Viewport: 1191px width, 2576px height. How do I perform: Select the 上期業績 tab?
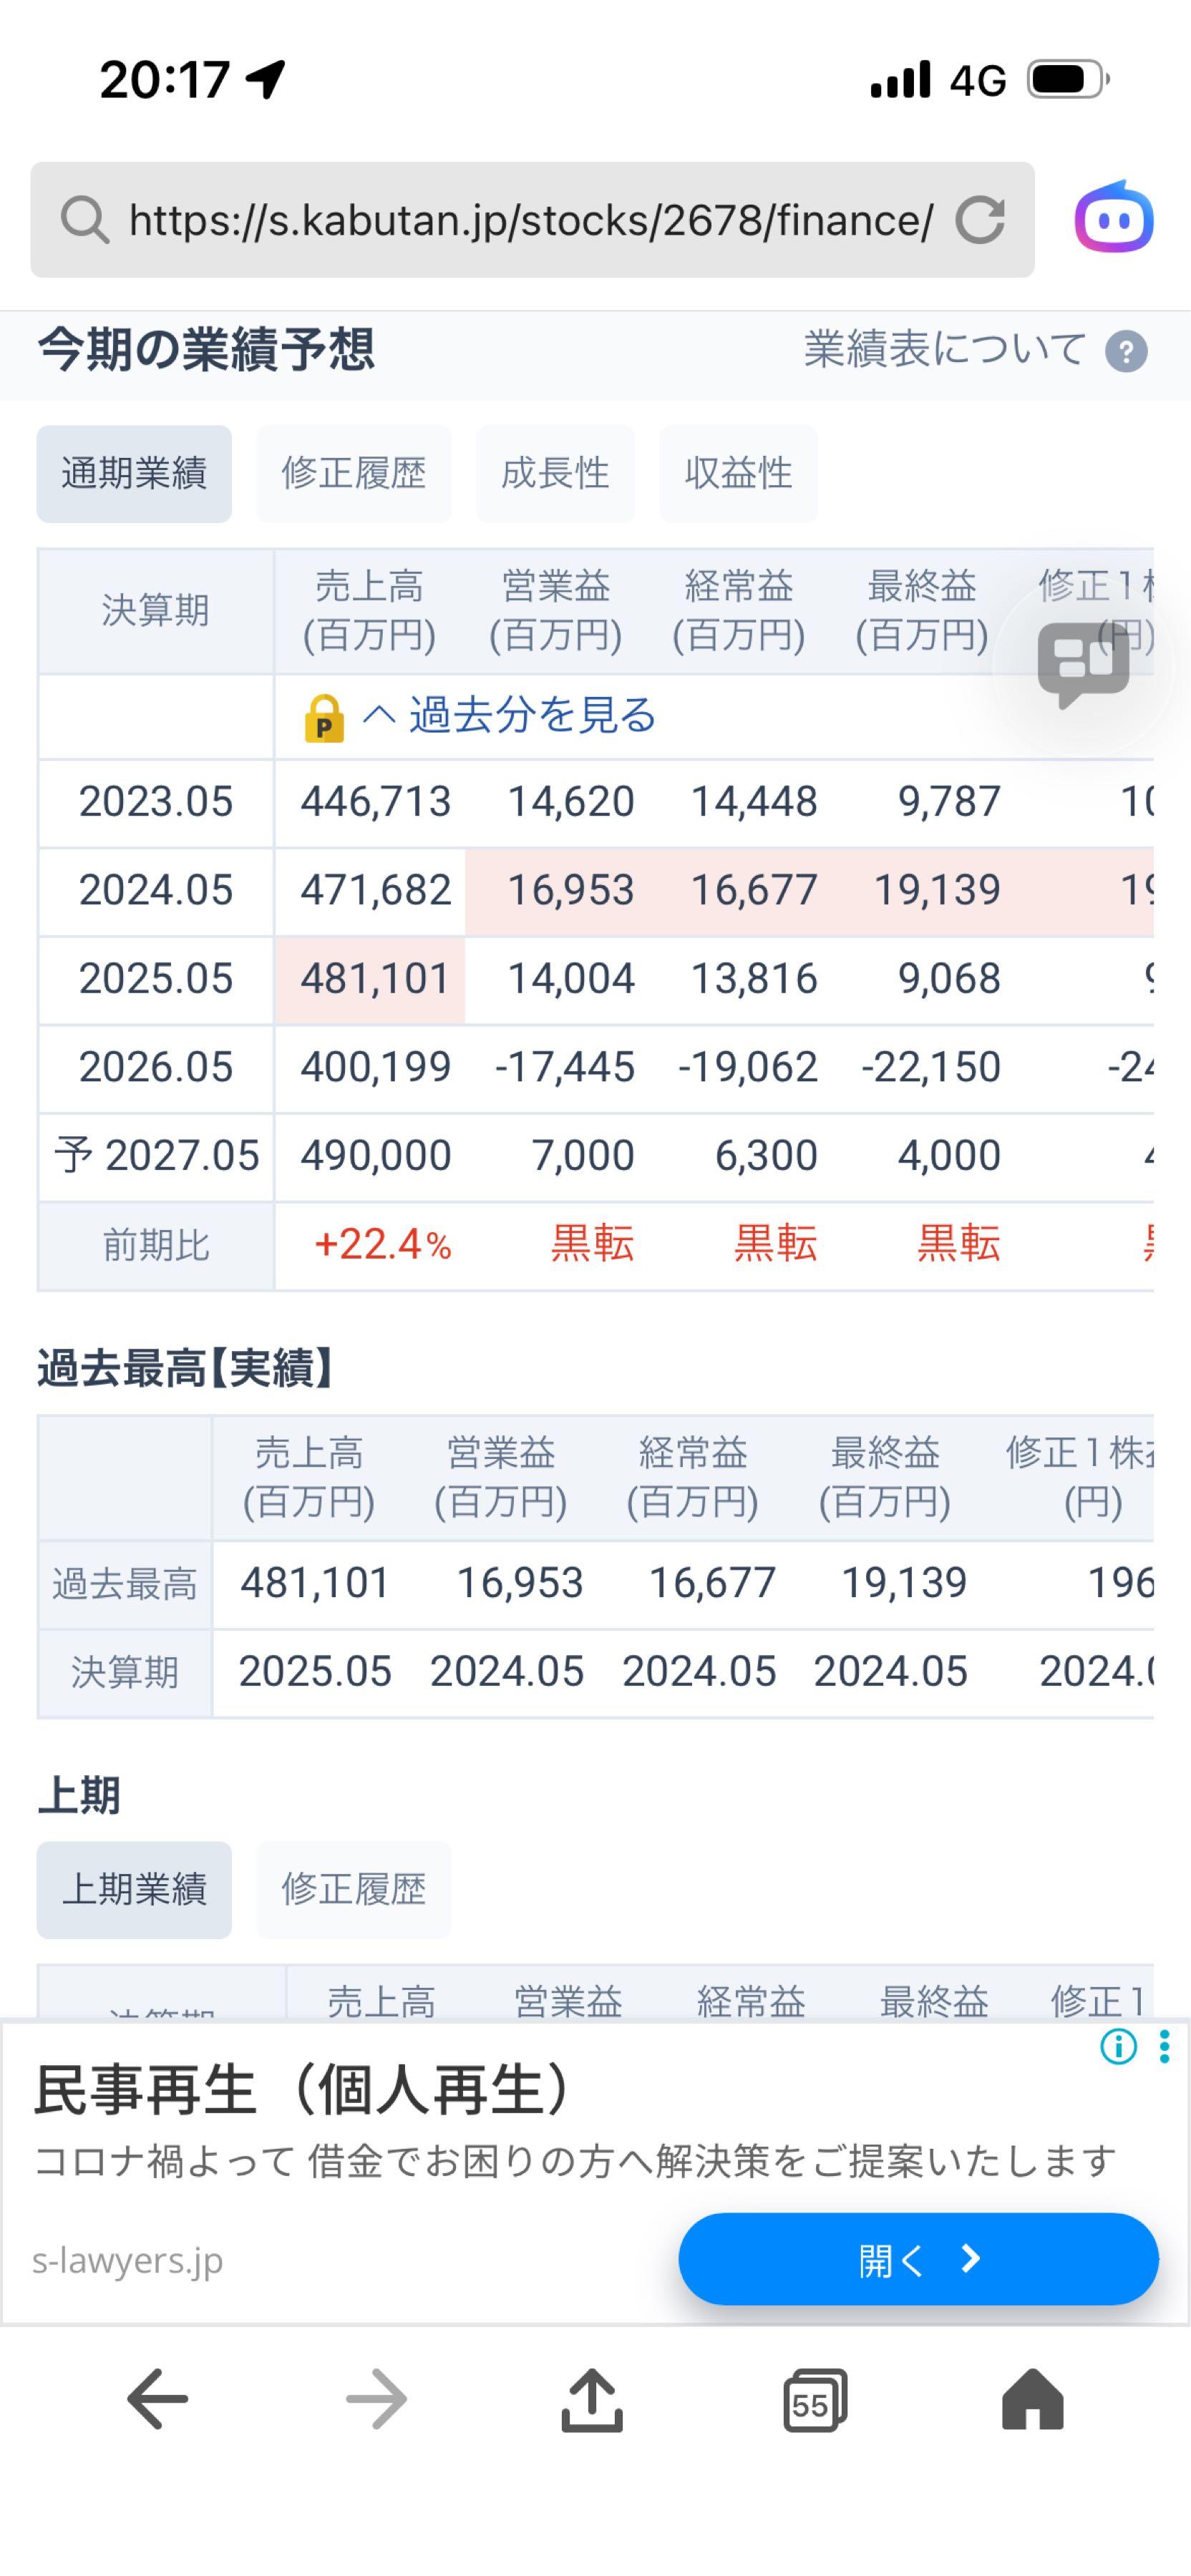click(134, 1890)
